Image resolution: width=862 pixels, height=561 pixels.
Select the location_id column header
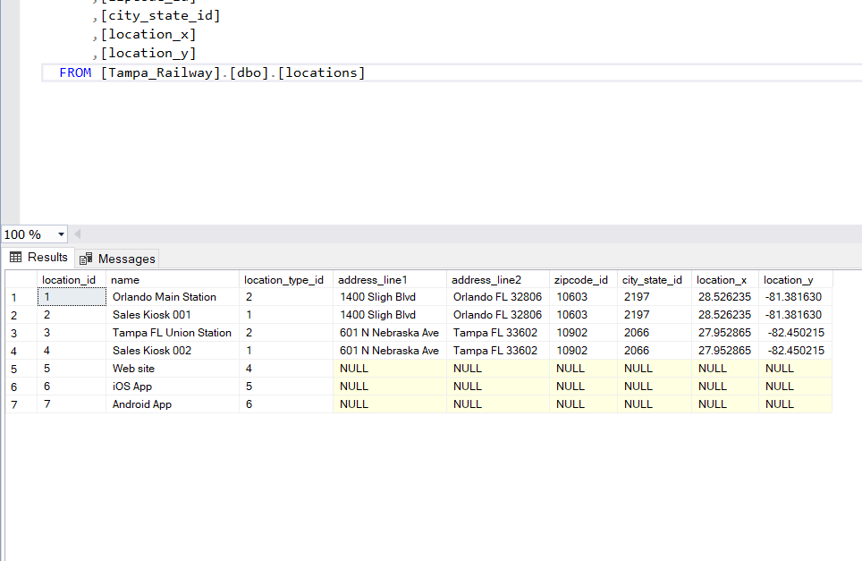(71, 279)
